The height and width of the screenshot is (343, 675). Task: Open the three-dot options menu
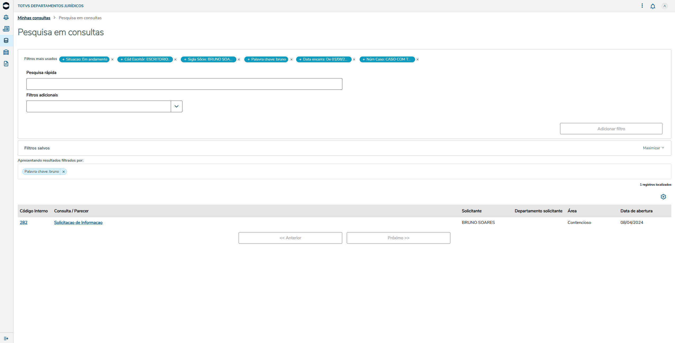[x=642, y=6]
